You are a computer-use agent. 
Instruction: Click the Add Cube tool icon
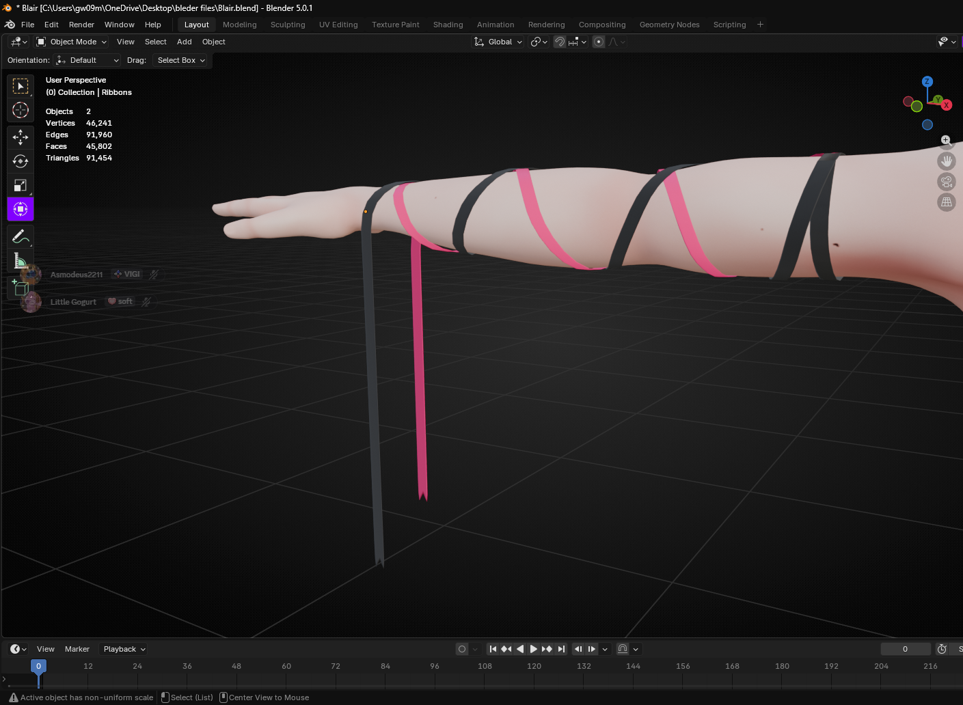click(x=21, y=288)
